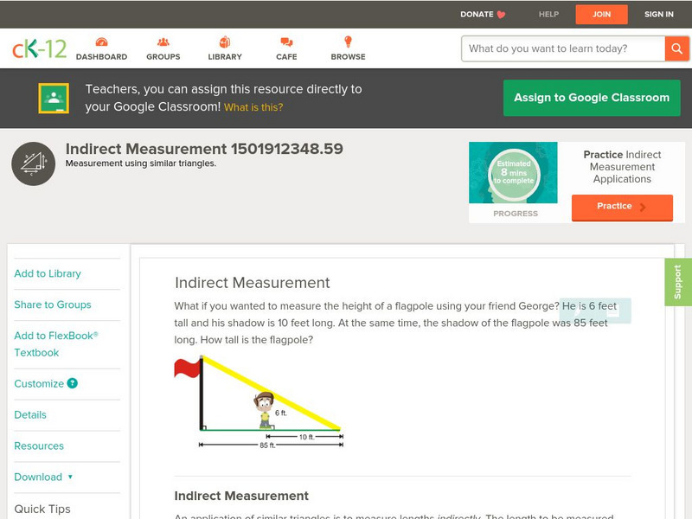Click 'Measurement using similar triangles.' subtitle

(141, 163)
